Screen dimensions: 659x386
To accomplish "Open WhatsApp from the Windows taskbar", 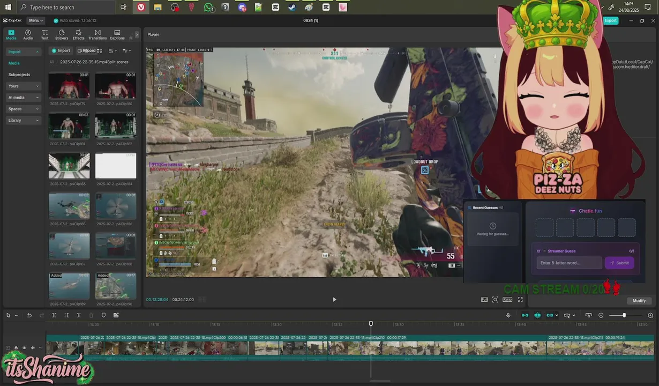I will [208, 8].
